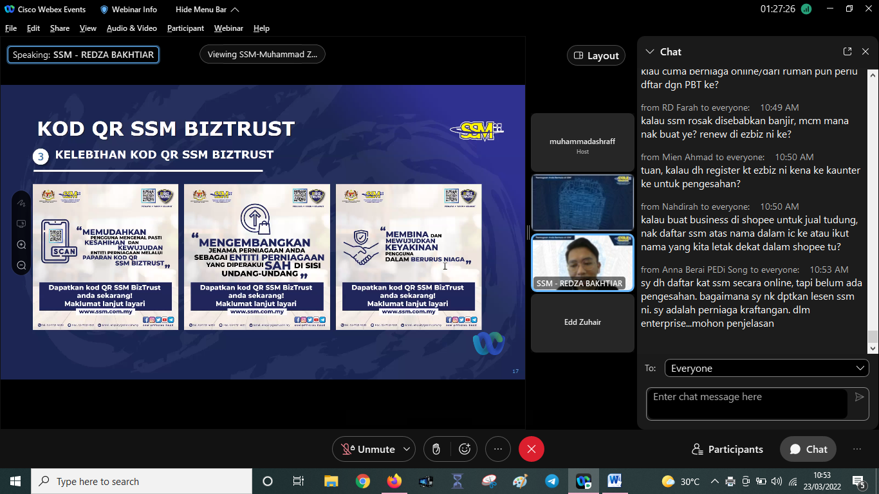Toggle the Chat panel button

pos(808,449)
